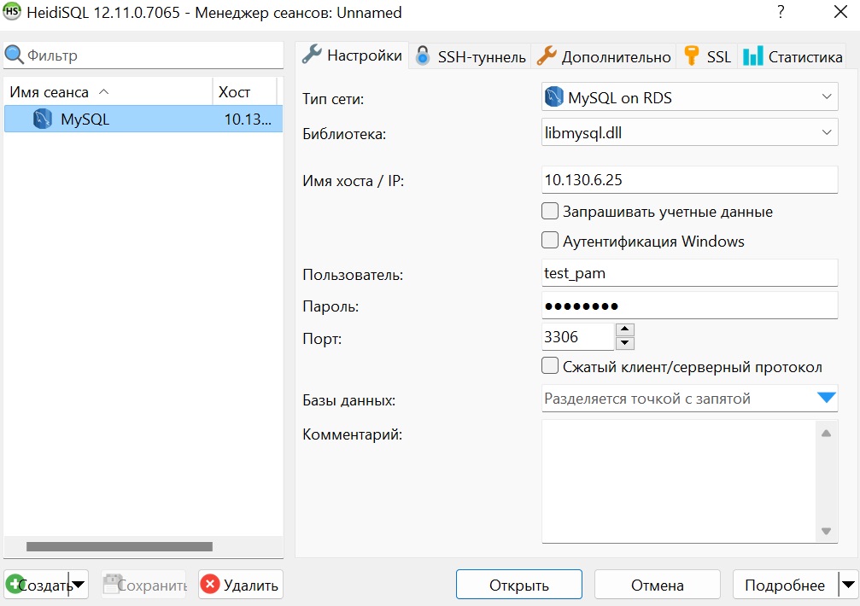
Task: Click the Открыть button
Action: tap(518, 585)
